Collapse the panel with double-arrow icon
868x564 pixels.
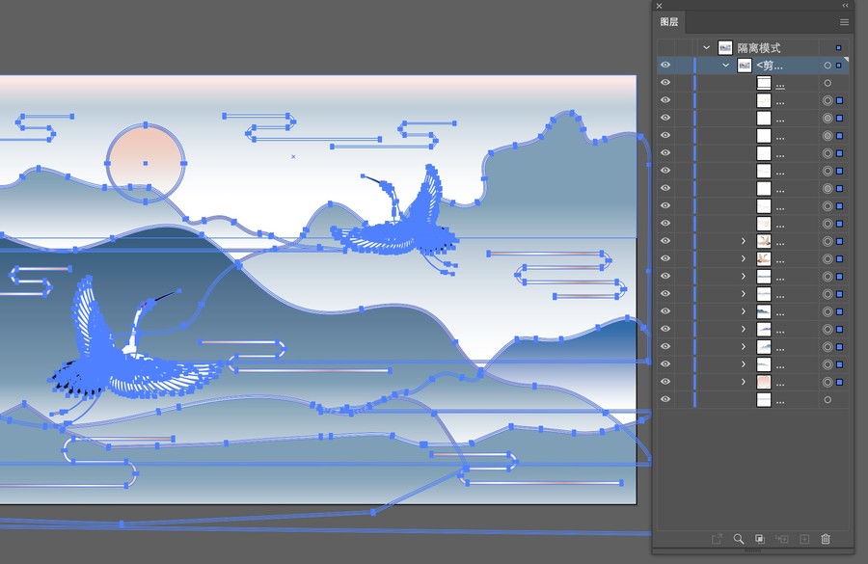pos(845,6)
